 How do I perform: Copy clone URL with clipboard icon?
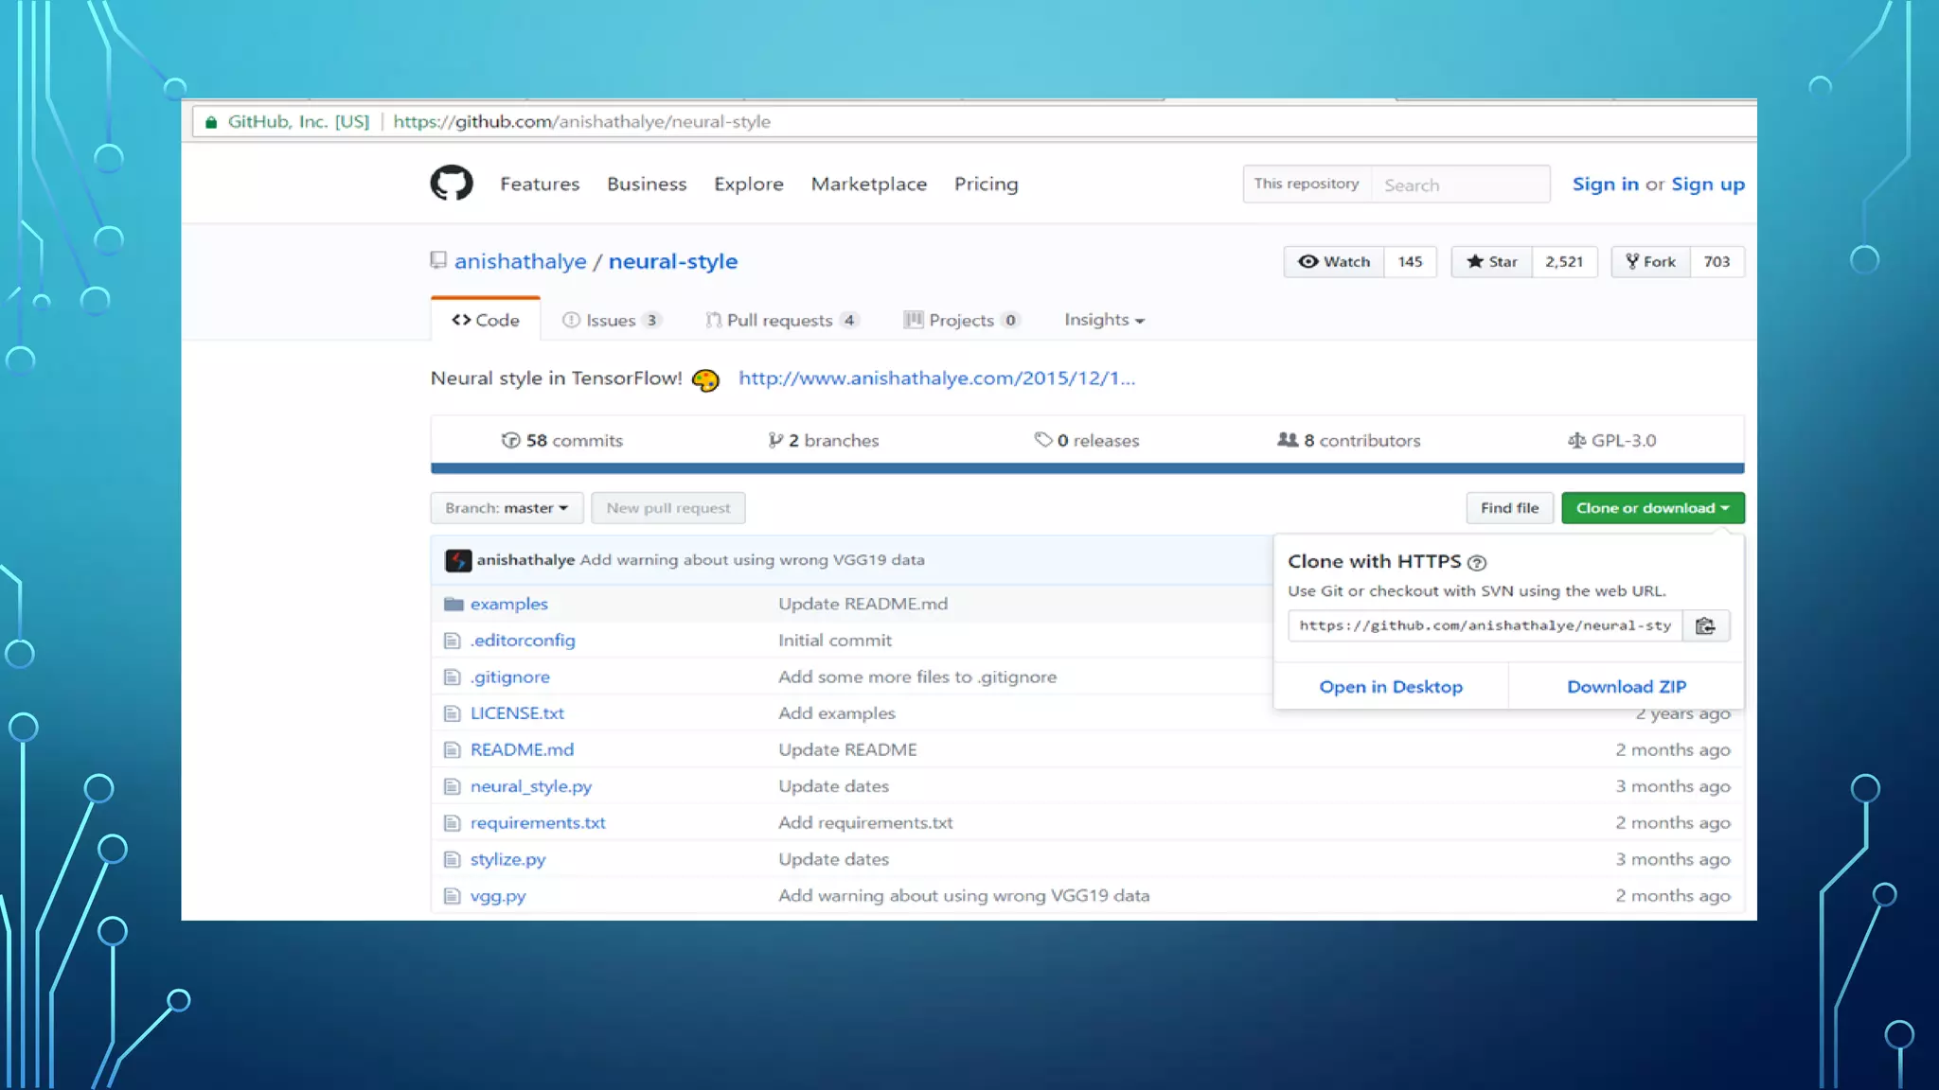coord(1705,625)
